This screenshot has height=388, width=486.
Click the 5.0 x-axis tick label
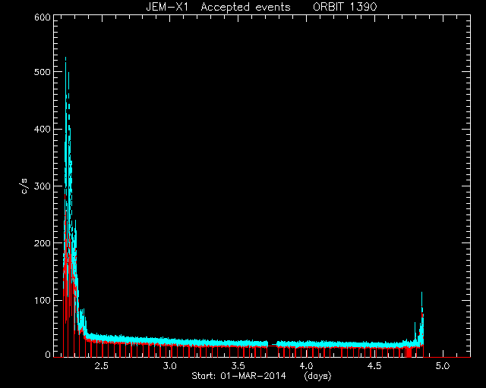coord(442,366)
